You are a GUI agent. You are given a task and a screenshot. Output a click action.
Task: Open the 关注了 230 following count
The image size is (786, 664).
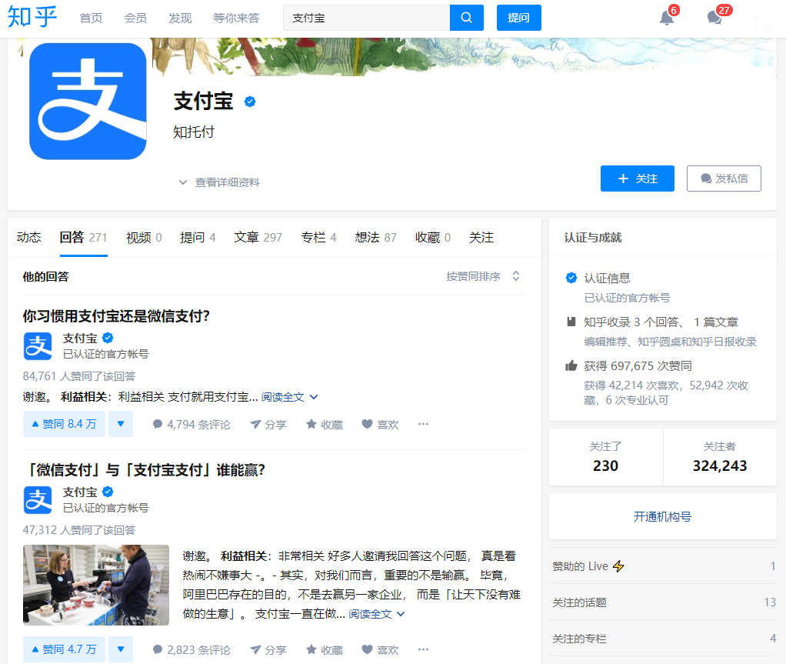coord(605,457)
